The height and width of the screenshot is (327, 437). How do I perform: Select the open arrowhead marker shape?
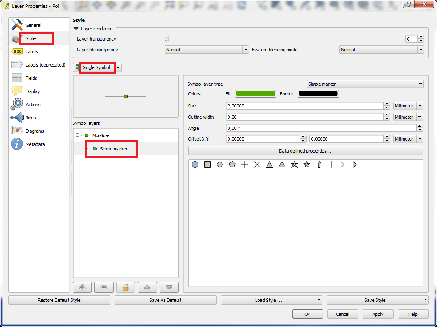[x=342, y=165]
